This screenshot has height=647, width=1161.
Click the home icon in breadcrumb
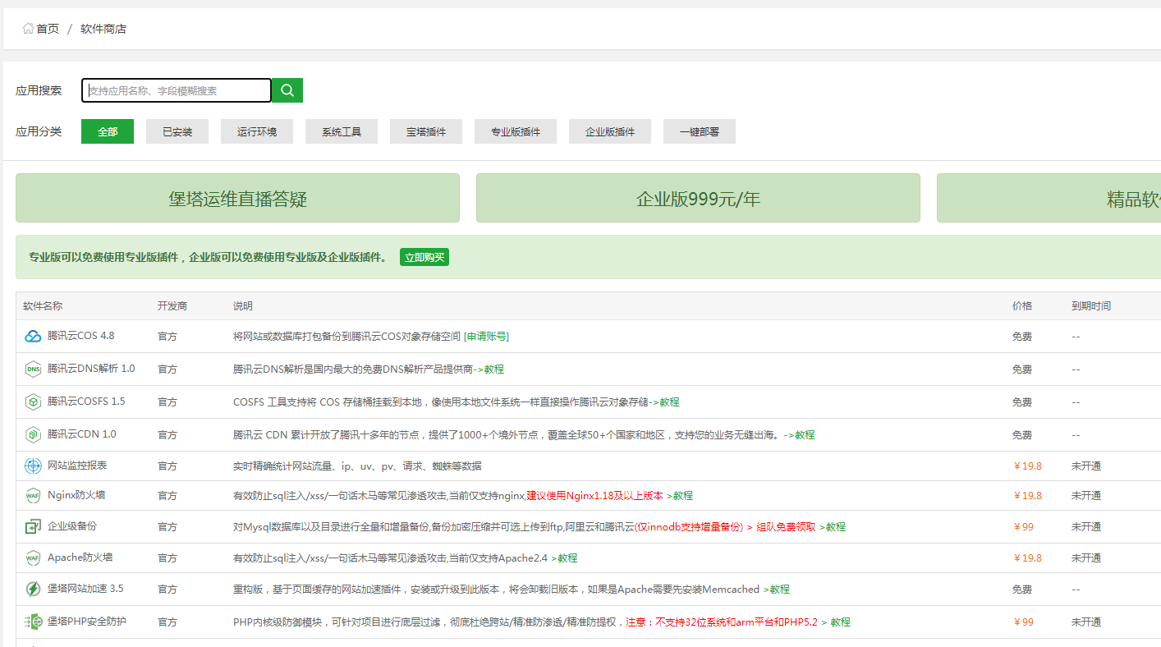click(x=29, y=29)
